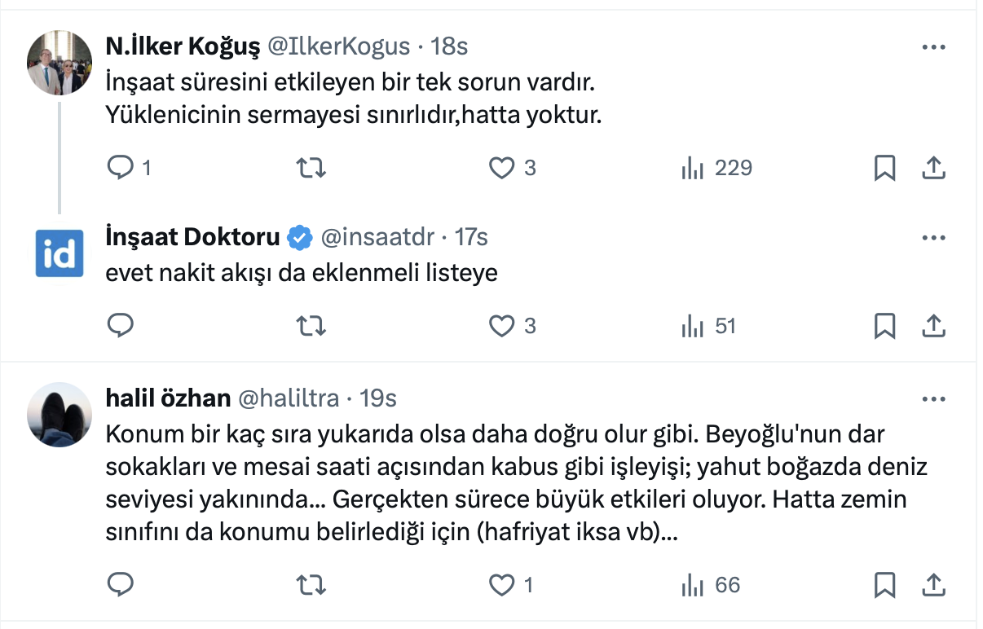View analytics showing 229 views
The image size is (983, 629).
tap(716, 168)
